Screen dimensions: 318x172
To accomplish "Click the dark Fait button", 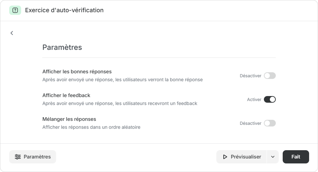I will pos(296,157).
